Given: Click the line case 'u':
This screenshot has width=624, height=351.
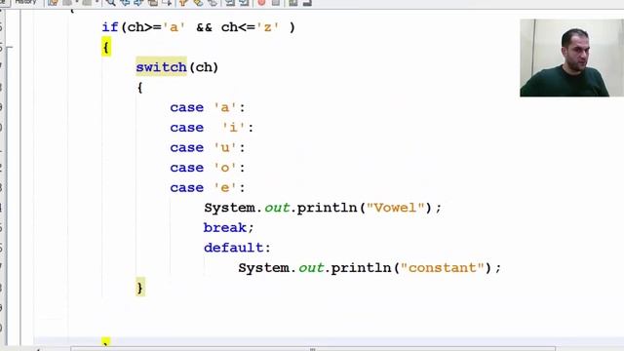Looking at the screenshot, I should point(208,147).
